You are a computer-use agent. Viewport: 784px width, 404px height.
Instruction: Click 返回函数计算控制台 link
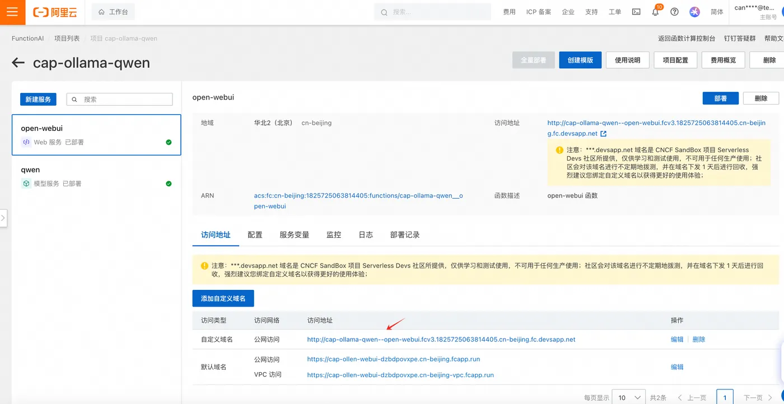click(687, 39)
